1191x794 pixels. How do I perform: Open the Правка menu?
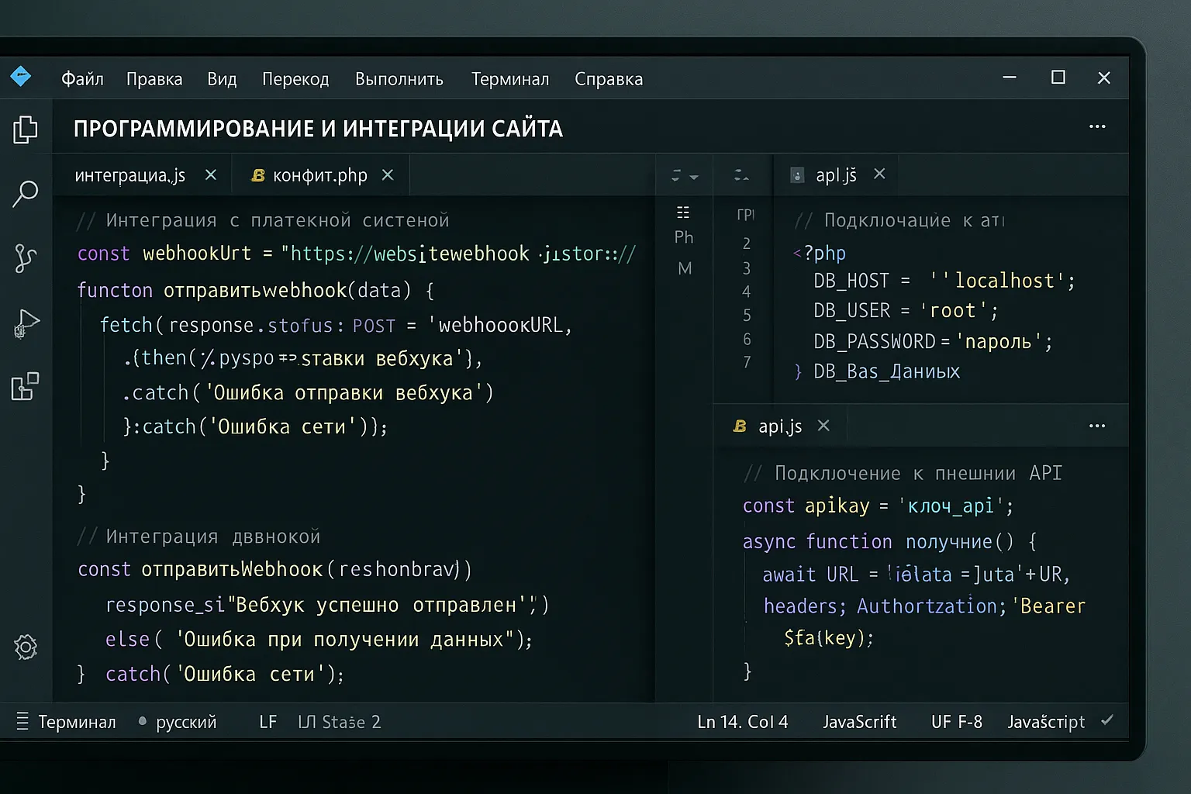coord(154,78)
